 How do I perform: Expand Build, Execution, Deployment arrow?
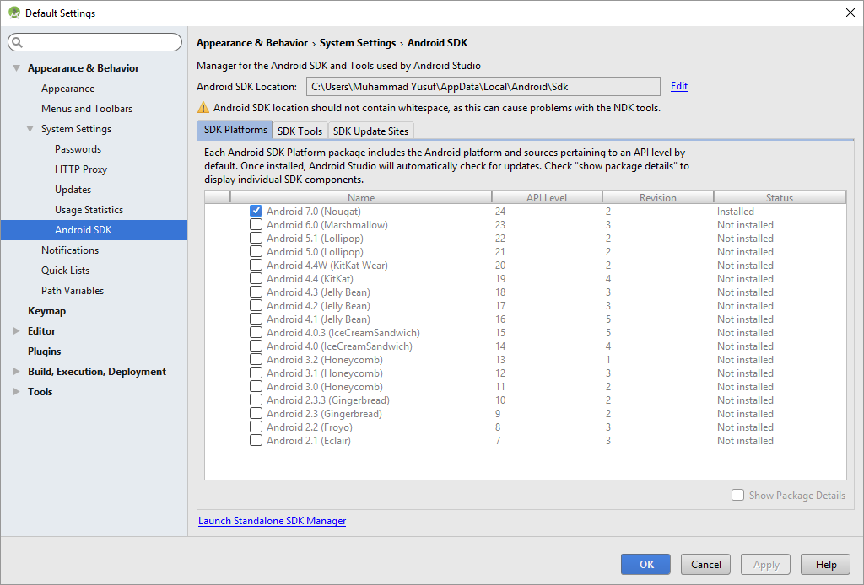pos(17,372)
